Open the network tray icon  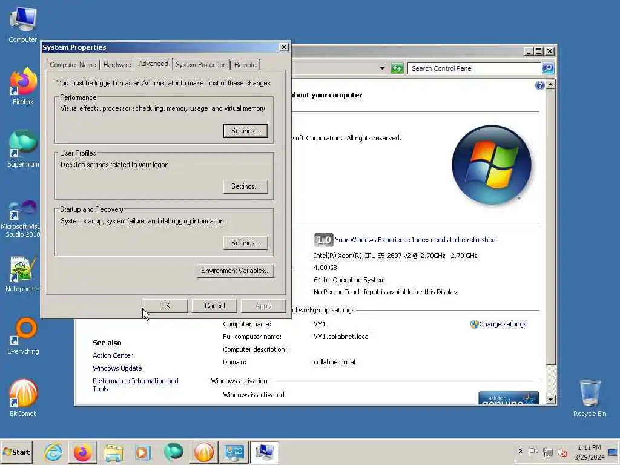547,452
